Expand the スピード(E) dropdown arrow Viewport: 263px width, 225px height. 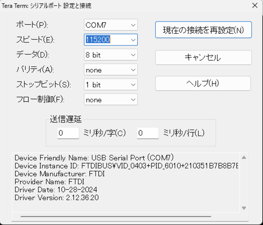pos(133,40)
